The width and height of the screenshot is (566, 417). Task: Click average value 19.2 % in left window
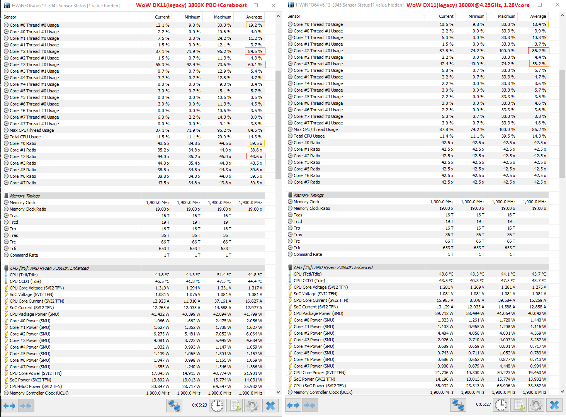(x=255, y=25)
